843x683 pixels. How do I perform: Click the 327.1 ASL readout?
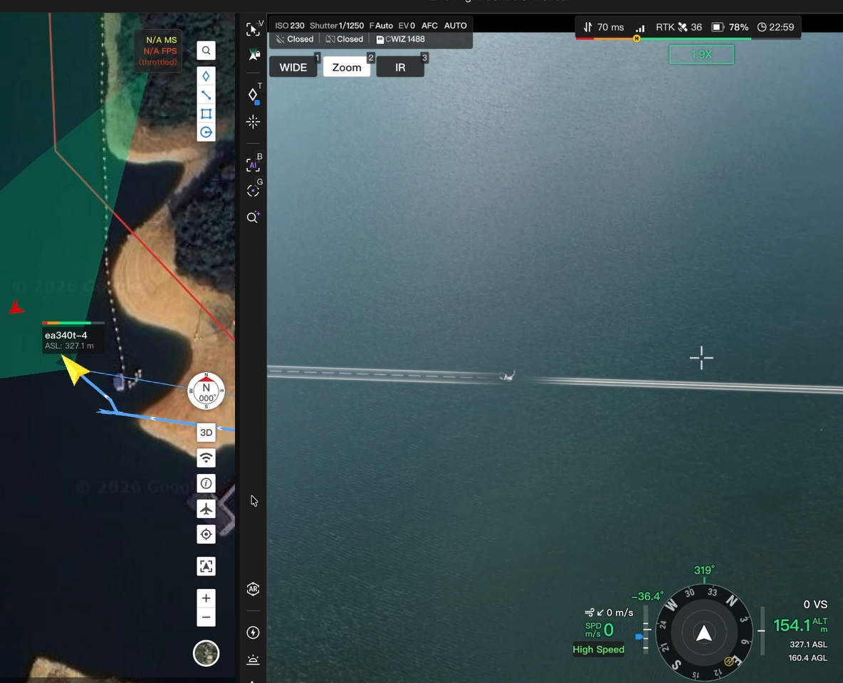808,645
